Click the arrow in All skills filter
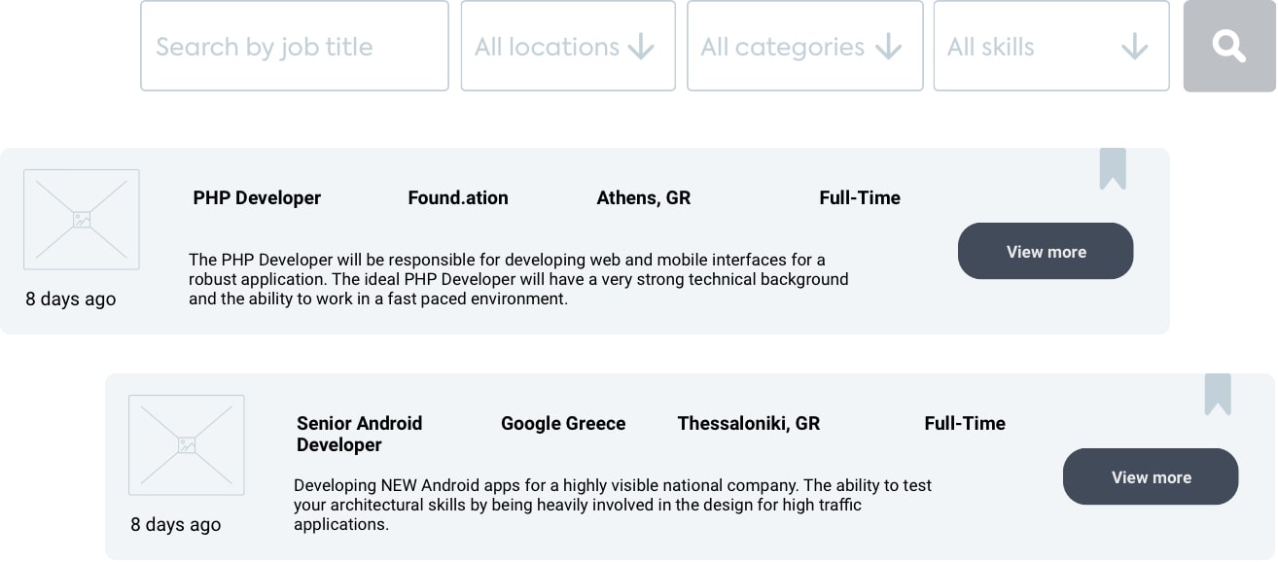Image resolution: width=1278 pixels, height=562 pixels. pyautogui.click(x=1135, y=47)
